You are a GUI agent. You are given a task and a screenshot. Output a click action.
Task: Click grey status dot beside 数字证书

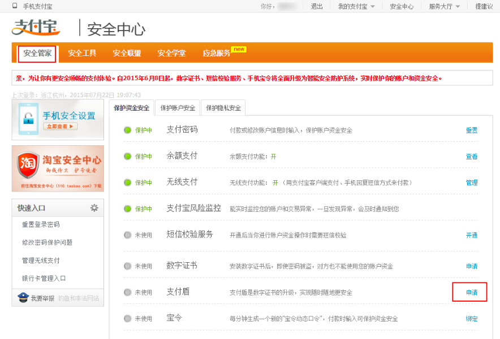(128, 266)
